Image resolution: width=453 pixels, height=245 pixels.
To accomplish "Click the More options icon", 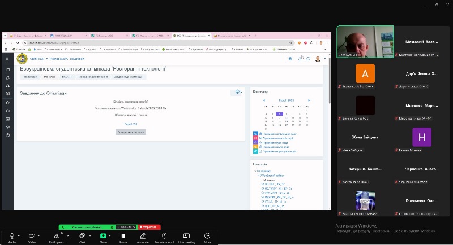I will pos(207,235).
